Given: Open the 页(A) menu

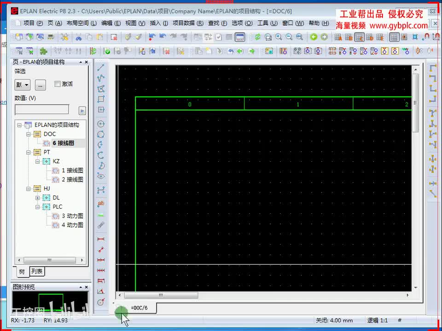Looking at the screenshot, I should (x=55, y=23).
